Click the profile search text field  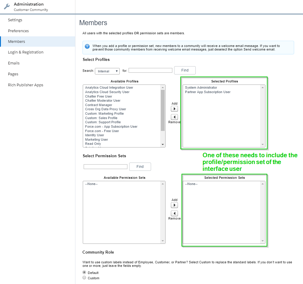pos(150,70)
